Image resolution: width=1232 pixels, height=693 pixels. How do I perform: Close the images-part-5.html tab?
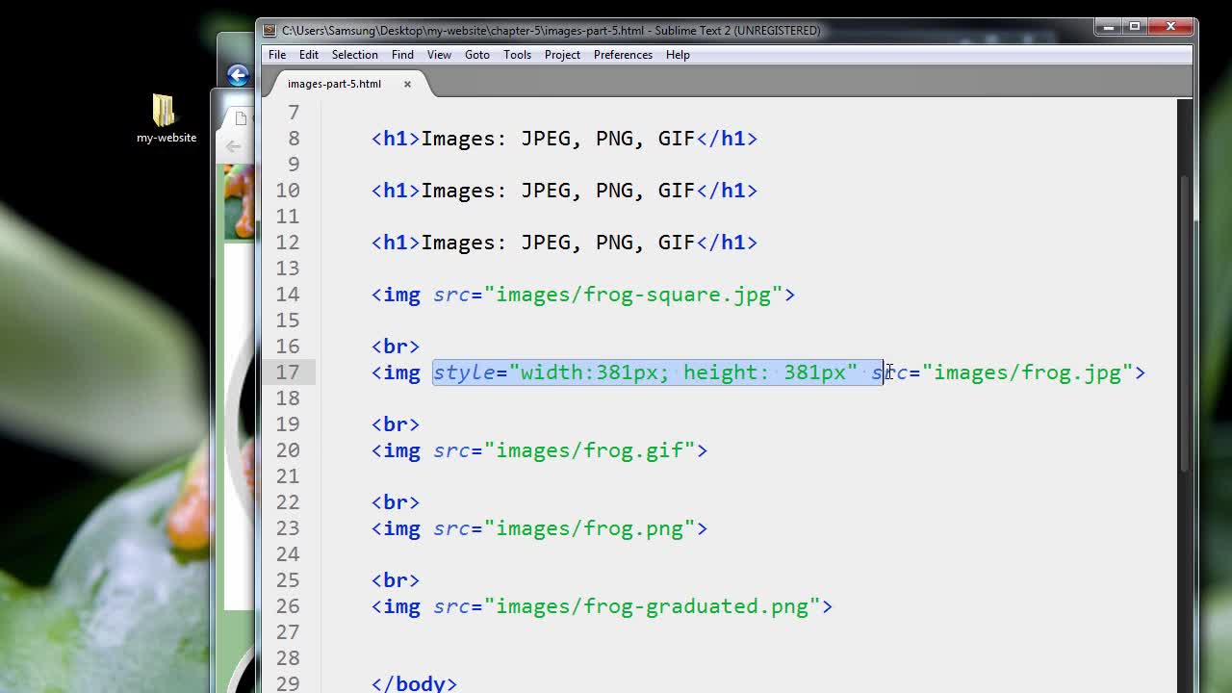click(407, 84)
